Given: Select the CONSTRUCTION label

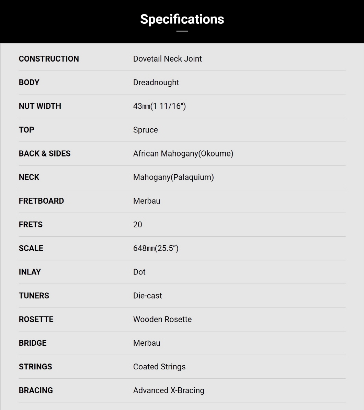Looking at the screenshot, I should (49, 59).
